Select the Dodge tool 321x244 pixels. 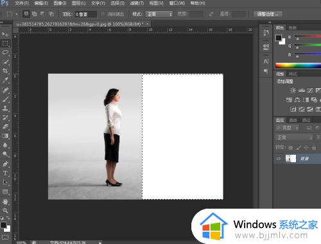point(5,154)
